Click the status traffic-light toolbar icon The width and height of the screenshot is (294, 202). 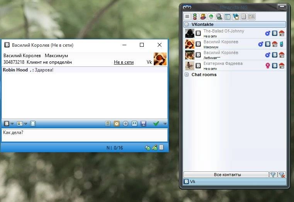195,17
